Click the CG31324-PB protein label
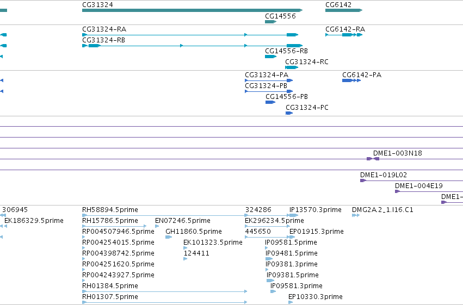463x305 pixels. point(266,86)
